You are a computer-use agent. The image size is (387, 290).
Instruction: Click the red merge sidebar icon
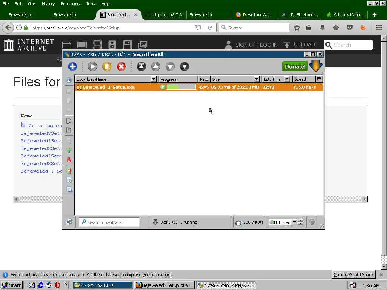[69, 160]
